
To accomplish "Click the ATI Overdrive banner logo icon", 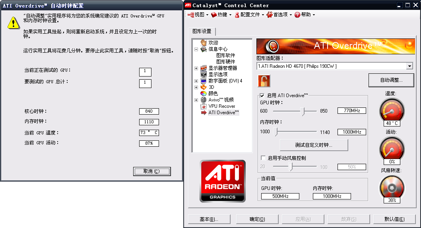I will pyautogui.click(x=272, y=46).
